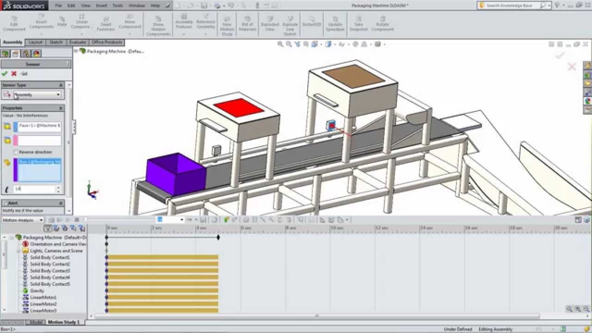Select Gravity in motion tree
This screenshot has height=333, width=592.
(x=37, y=290)
